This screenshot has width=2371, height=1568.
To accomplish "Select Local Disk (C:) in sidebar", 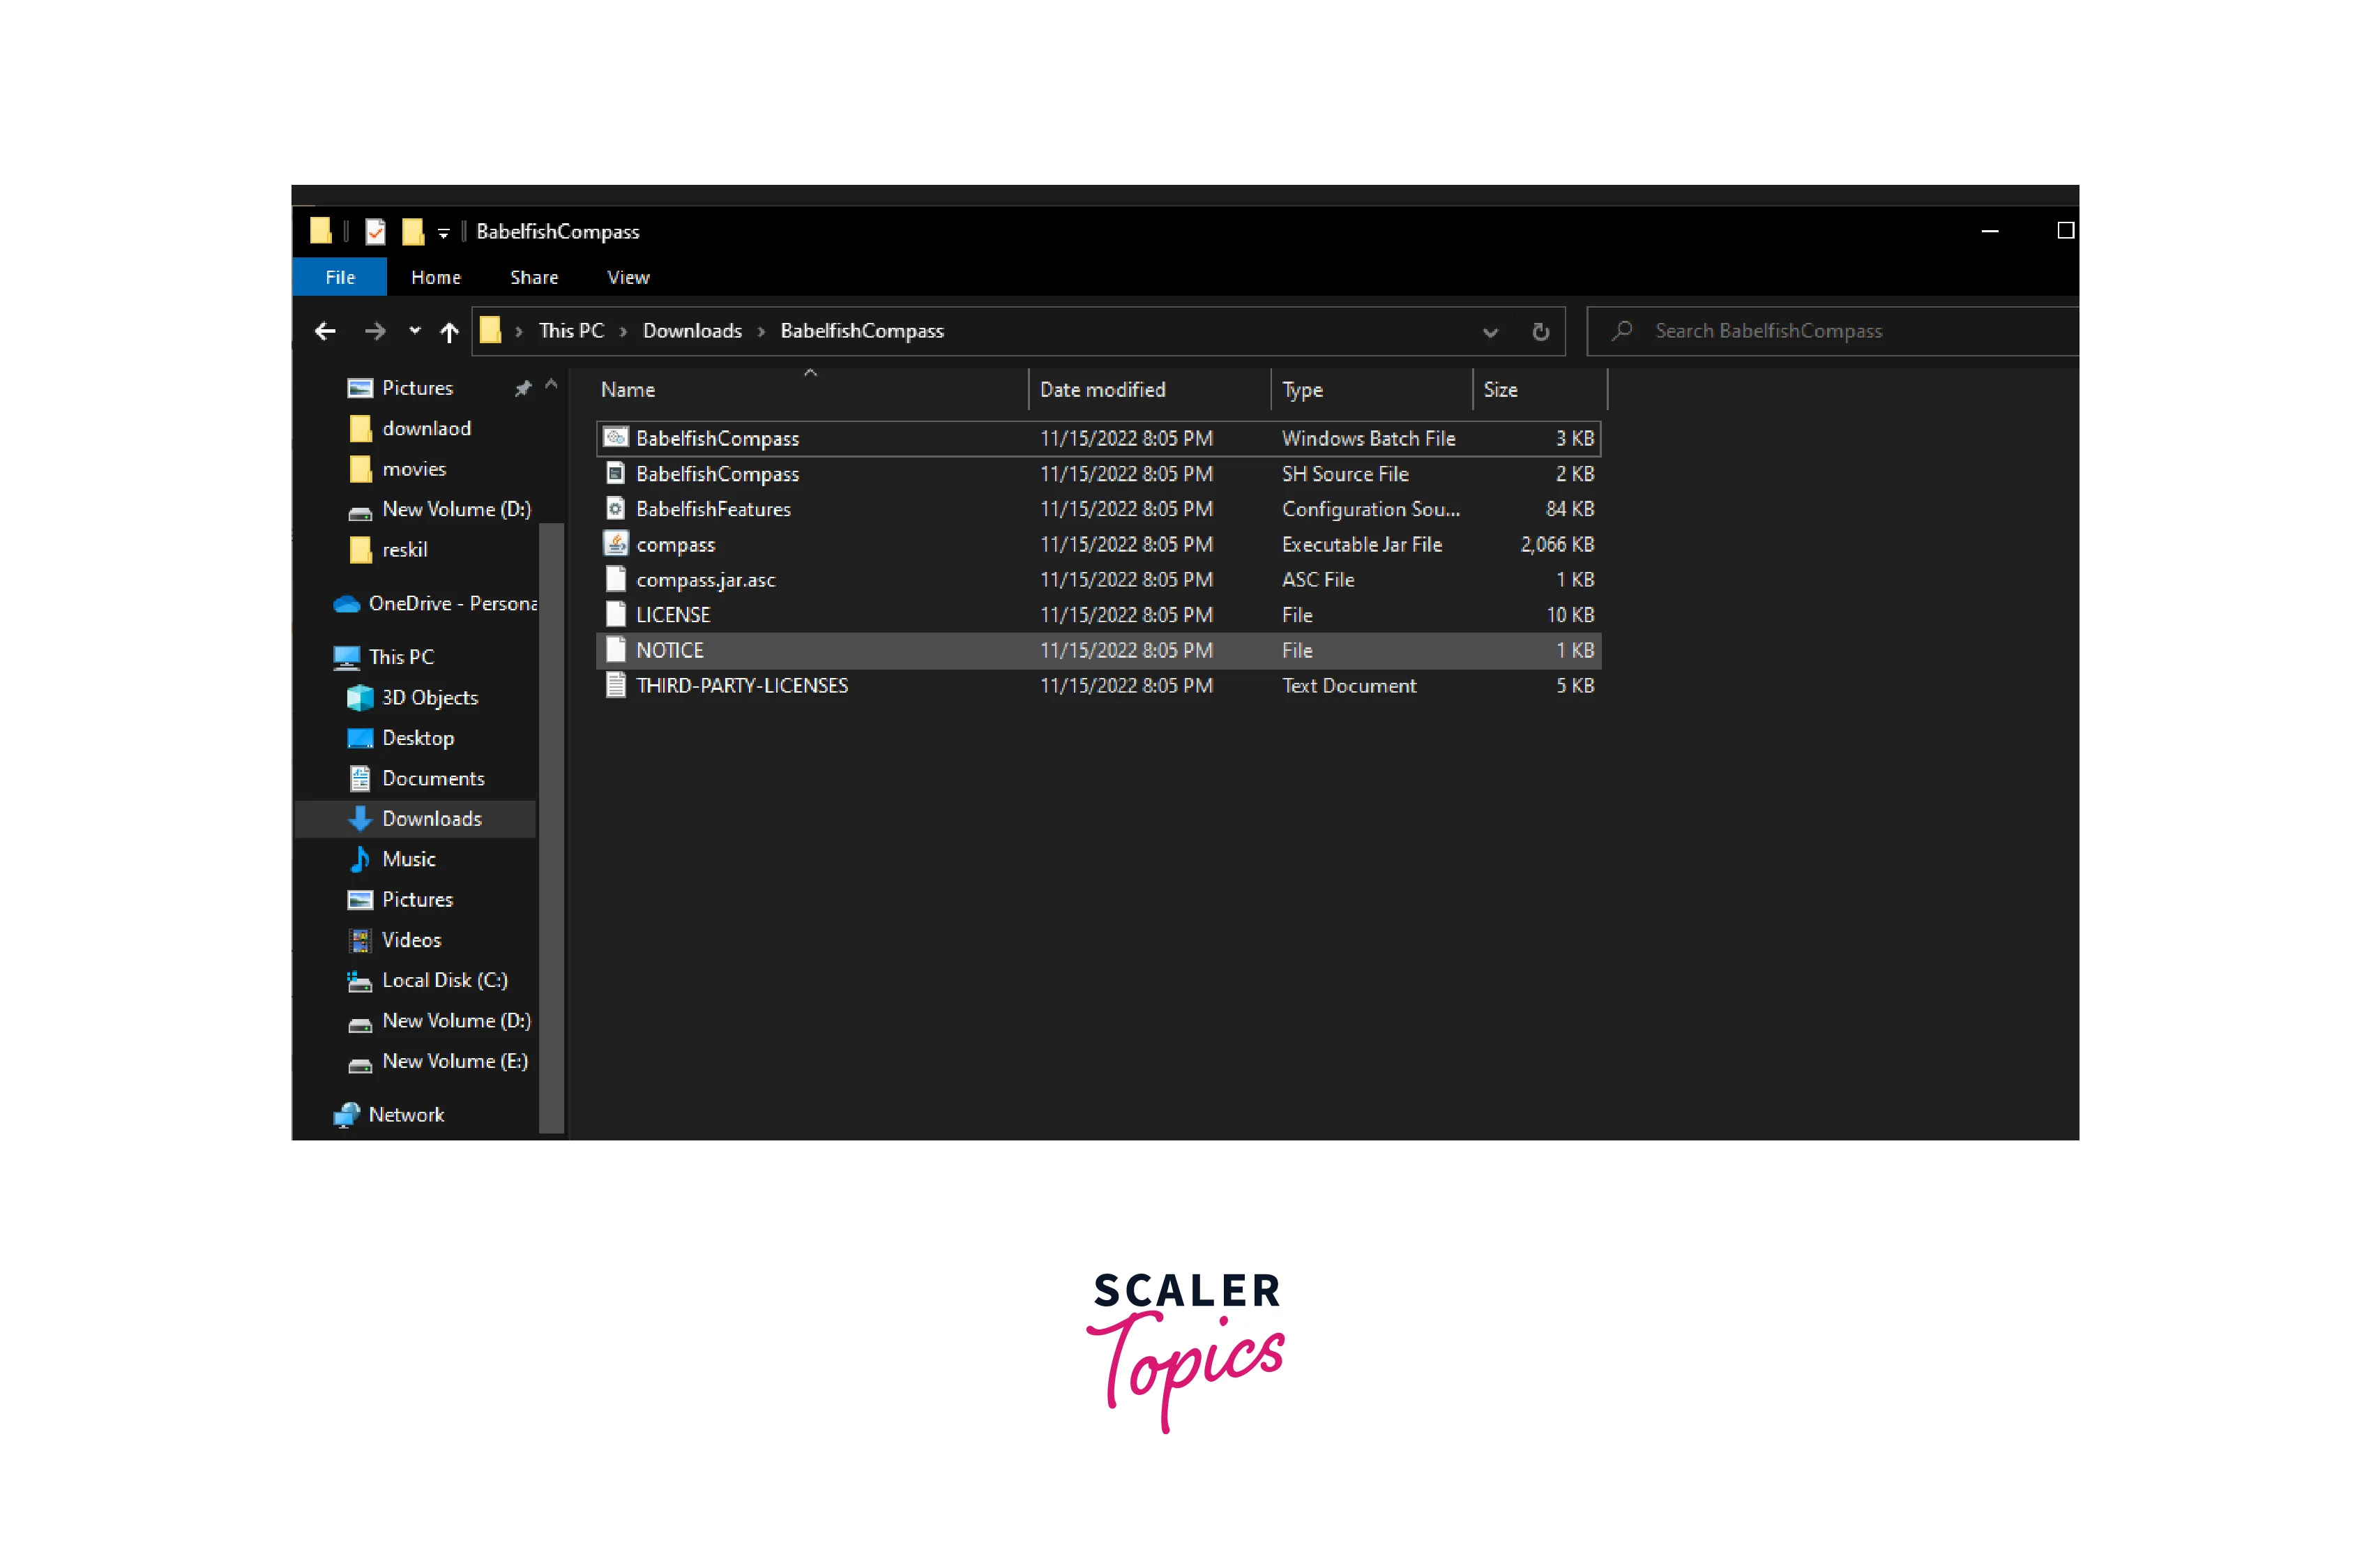I will click(x=444, y=980).
